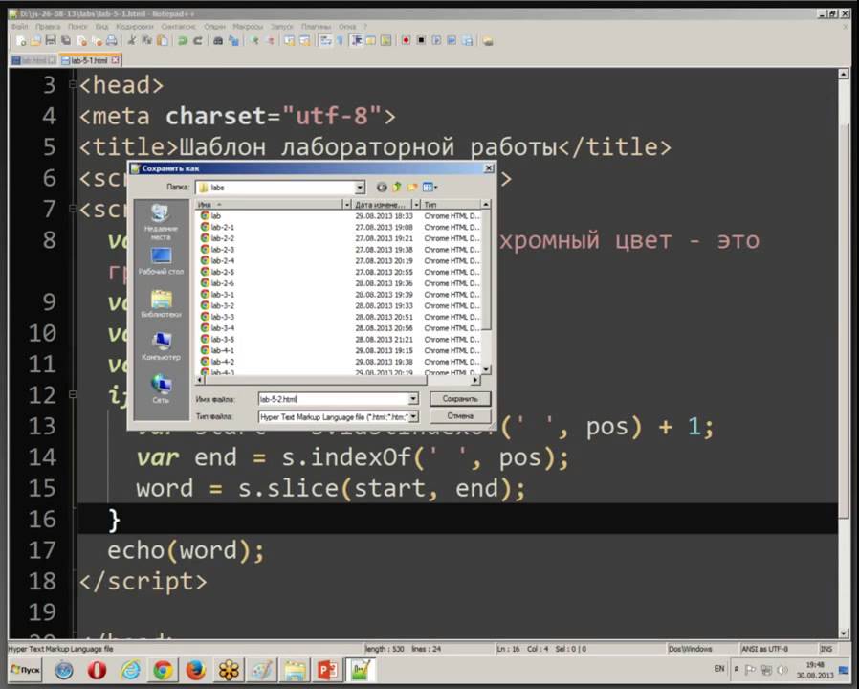Viewport: 859px width, 689px height.
Task: Click the Undo toolbar arrow
Action: click(x=183, y=41)
